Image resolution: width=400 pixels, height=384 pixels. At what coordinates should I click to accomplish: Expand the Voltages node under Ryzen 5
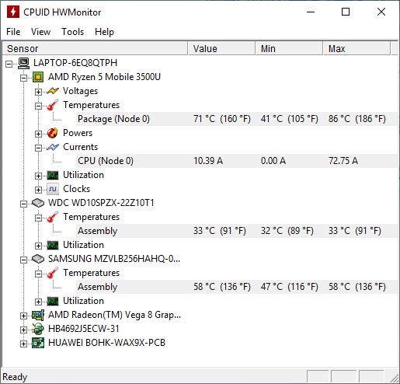pos(38,92)
